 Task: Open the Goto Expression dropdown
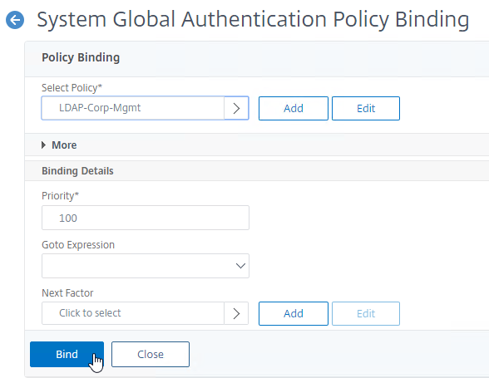[x=146, y=266]
